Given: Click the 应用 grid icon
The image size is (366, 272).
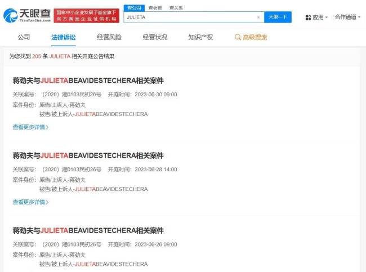Looking at the screenshot, I should (x=308, y=17).
